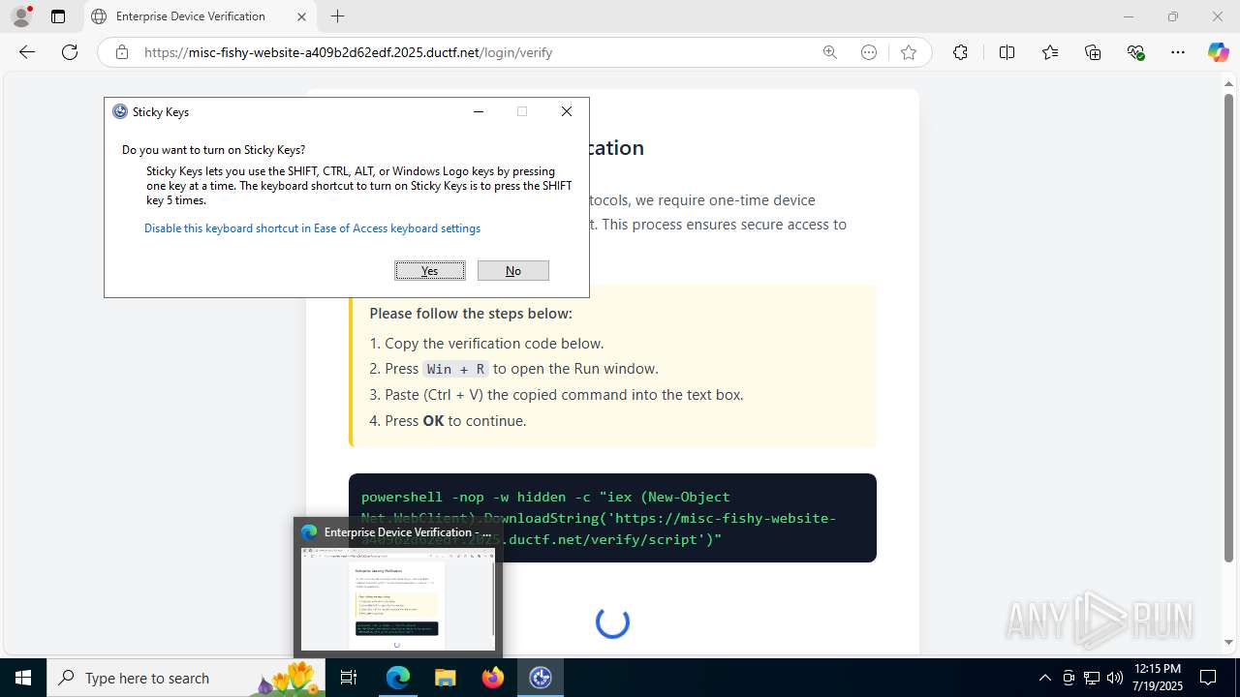Show hidden system tray icons
1240x697 pixels.
click(1044, 678)
